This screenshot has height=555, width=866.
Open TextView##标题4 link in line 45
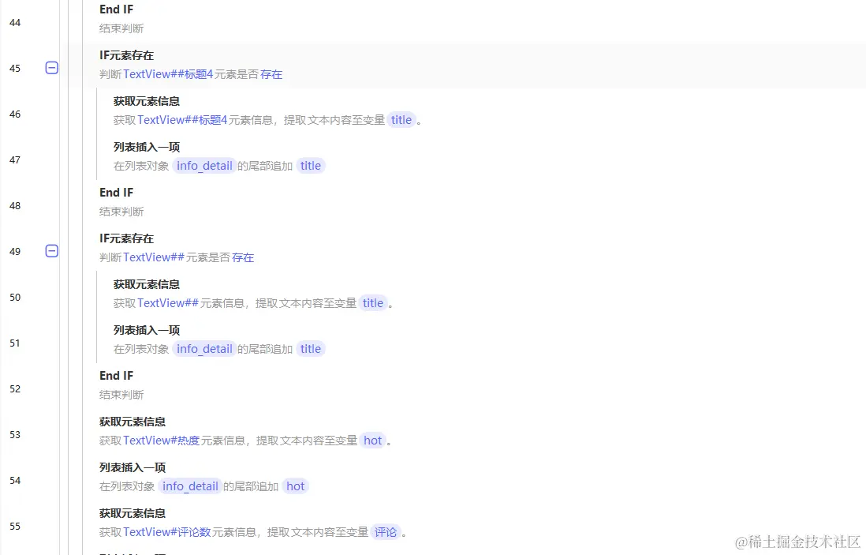pos(168,74)
